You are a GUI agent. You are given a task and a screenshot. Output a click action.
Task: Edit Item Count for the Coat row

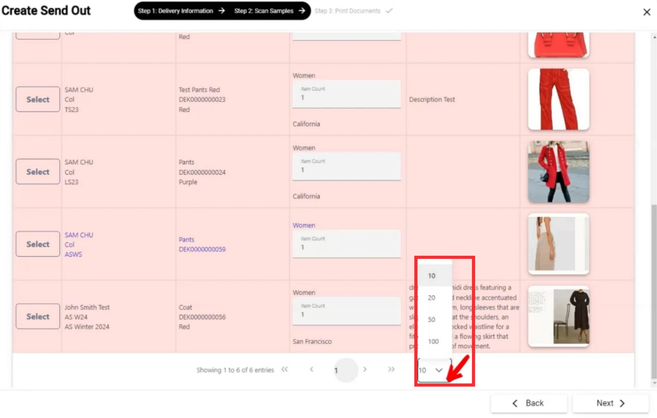click(346, 311)
